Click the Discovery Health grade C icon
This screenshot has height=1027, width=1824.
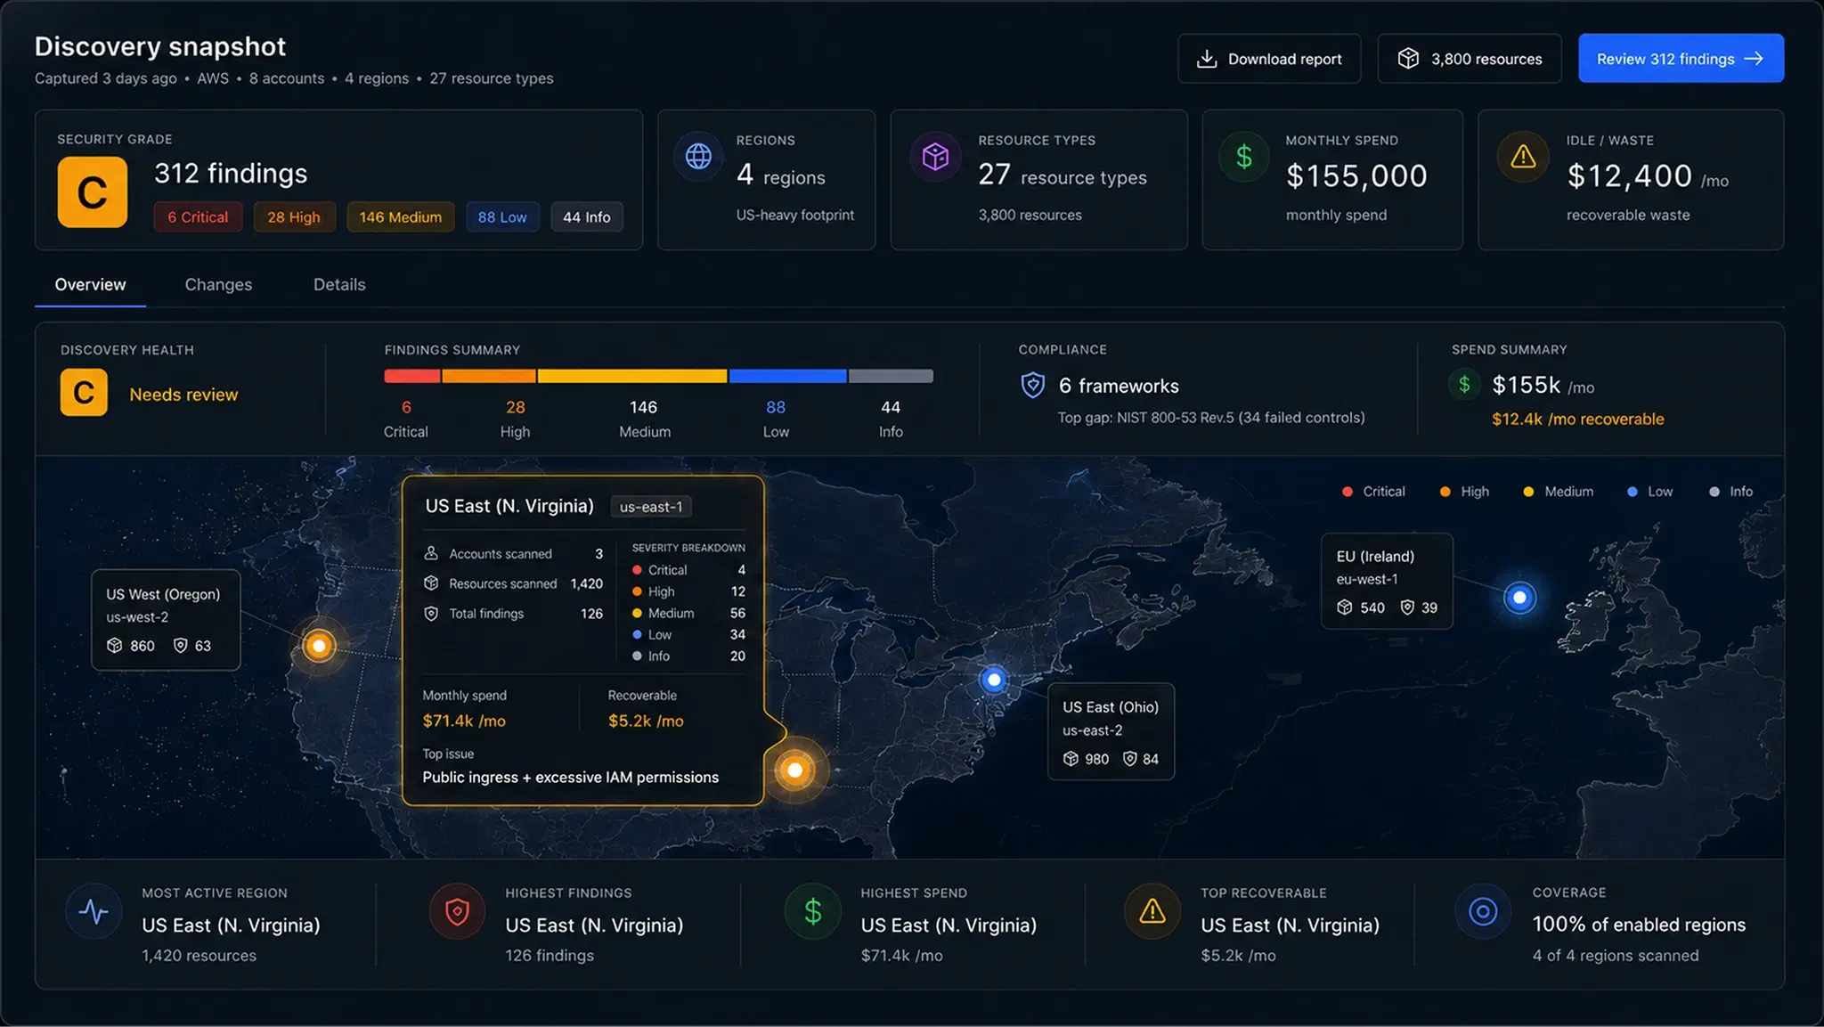(84, 393)
